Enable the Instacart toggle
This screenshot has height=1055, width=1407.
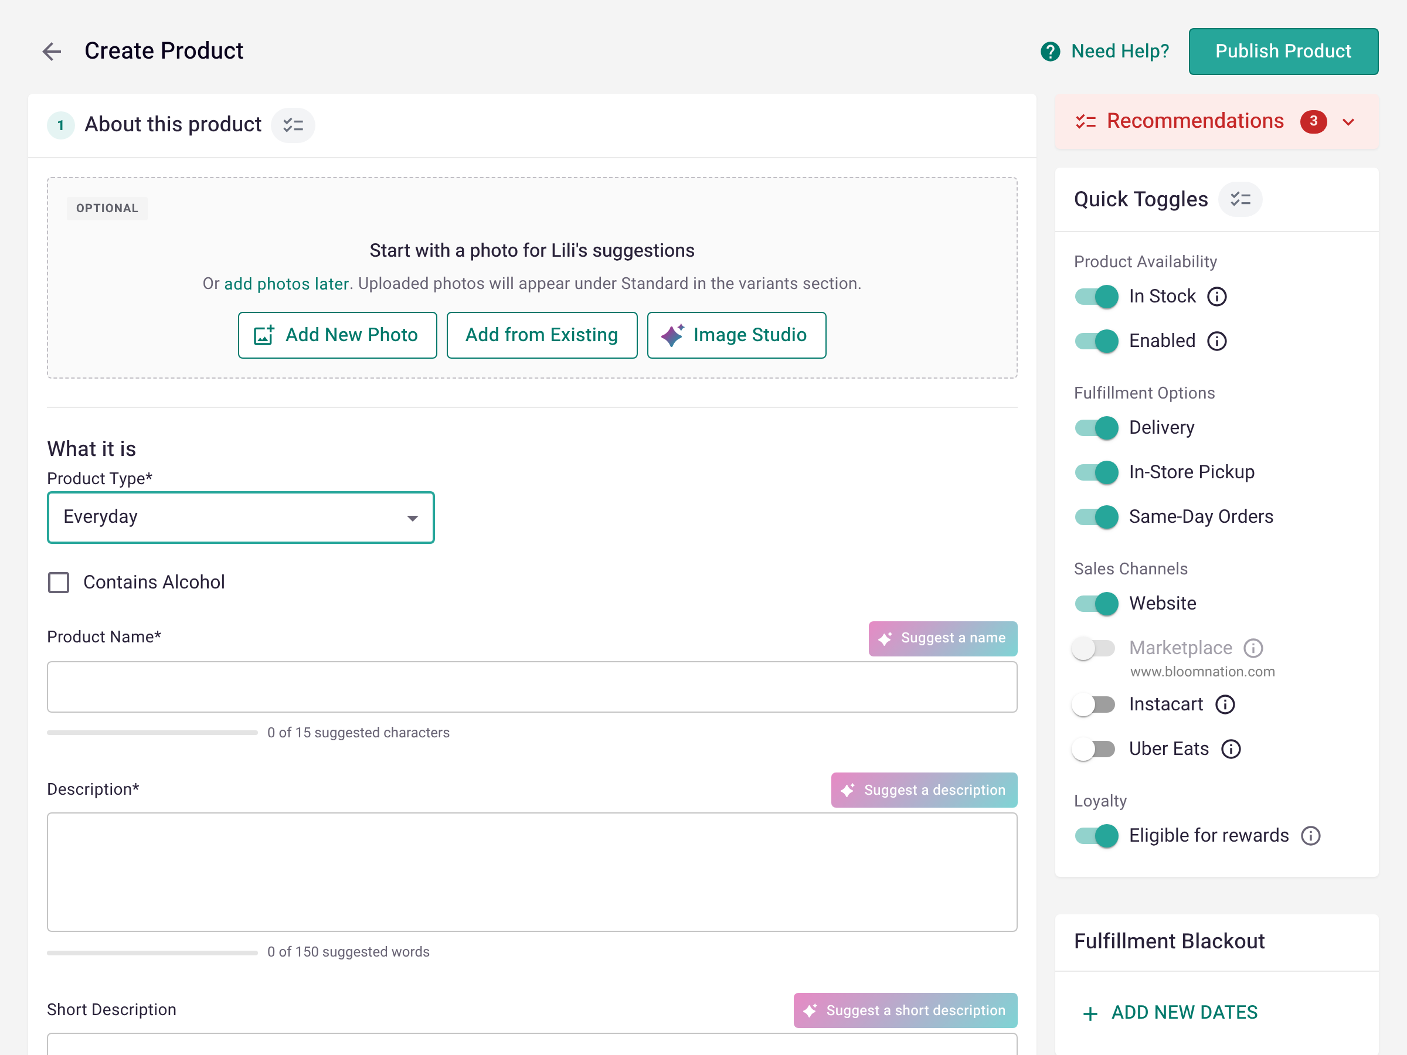click(x=1094, y=705)
